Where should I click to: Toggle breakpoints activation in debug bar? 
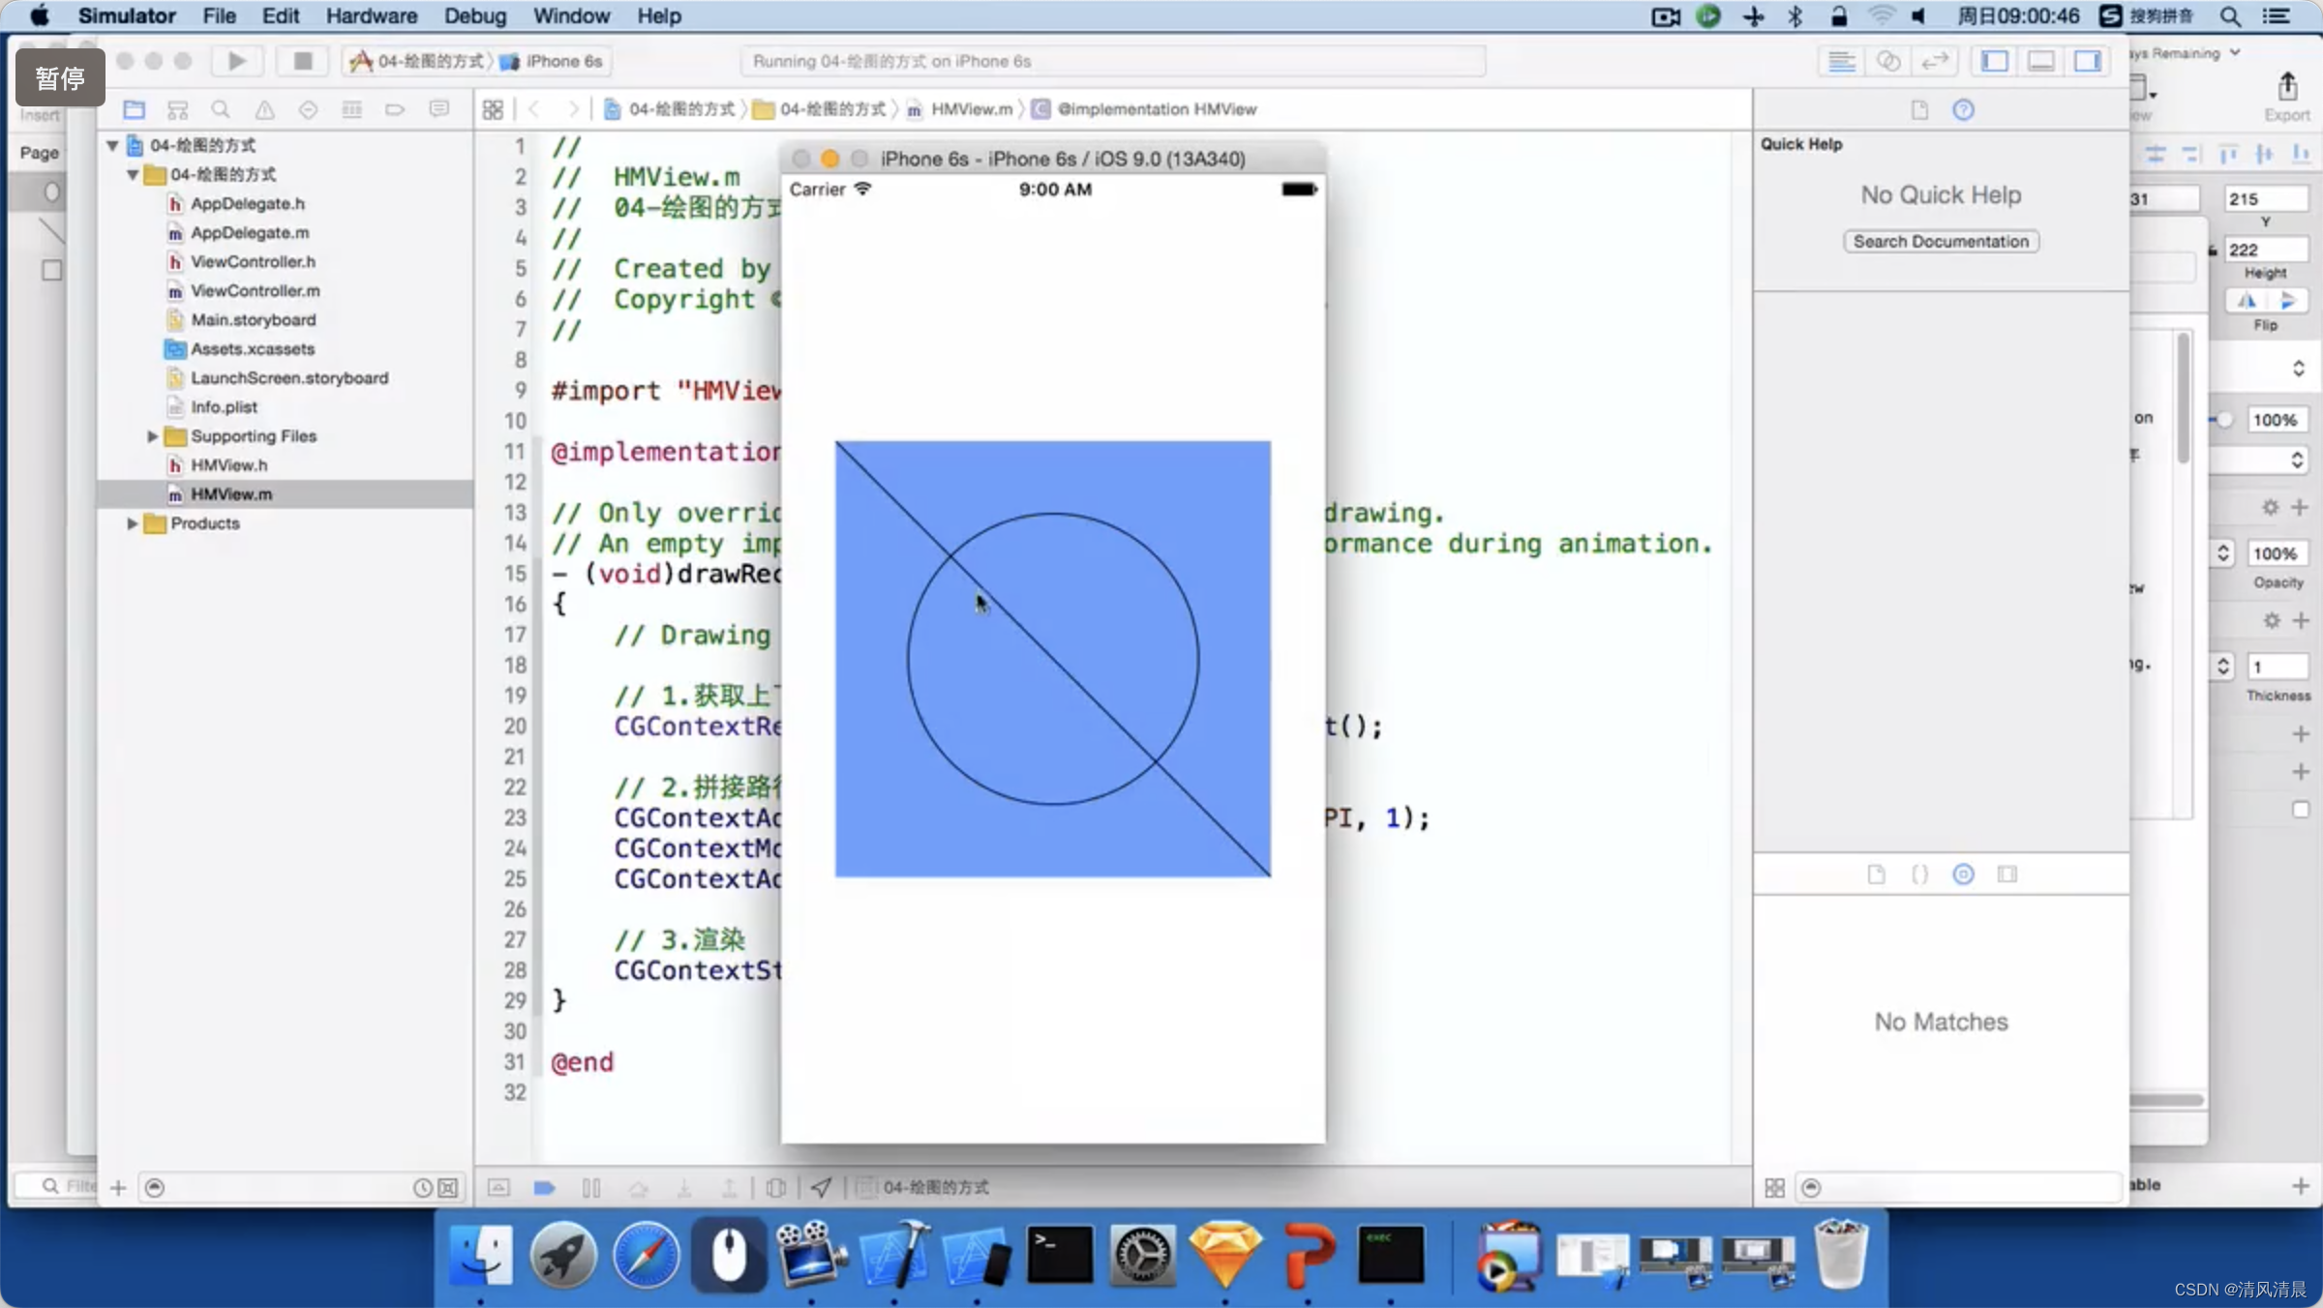point(544,1187)
